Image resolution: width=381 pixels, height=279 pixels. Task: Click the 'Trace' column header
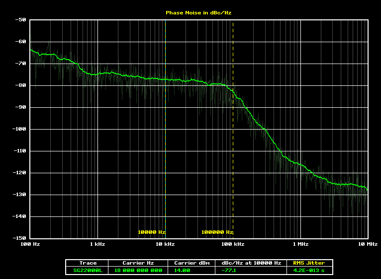click(x=88, y=263)
